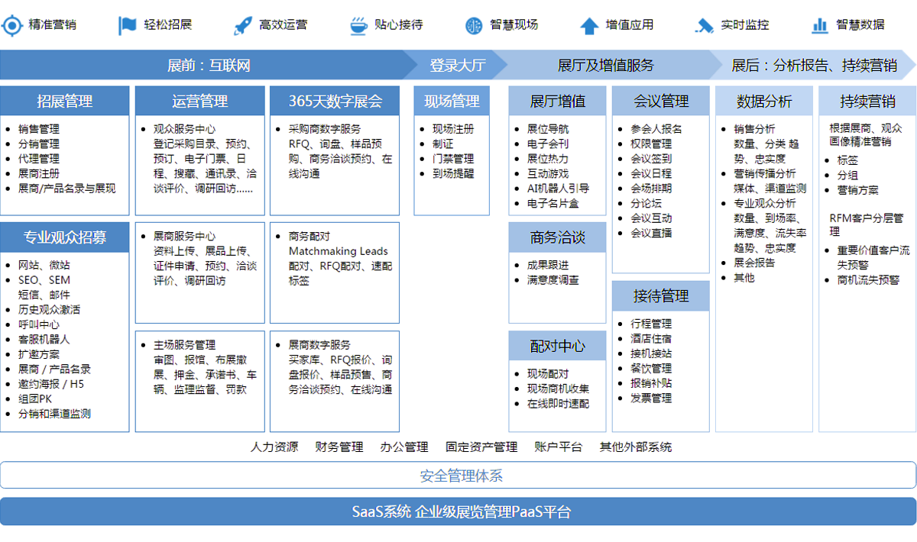
Task: Open the 展厅增值 module header
Action: click(557, 101)
